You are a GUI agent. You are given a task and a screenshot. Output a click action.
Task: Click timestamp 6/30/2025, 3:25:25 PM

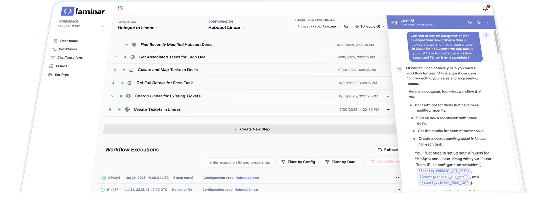[x=358, y=96]
